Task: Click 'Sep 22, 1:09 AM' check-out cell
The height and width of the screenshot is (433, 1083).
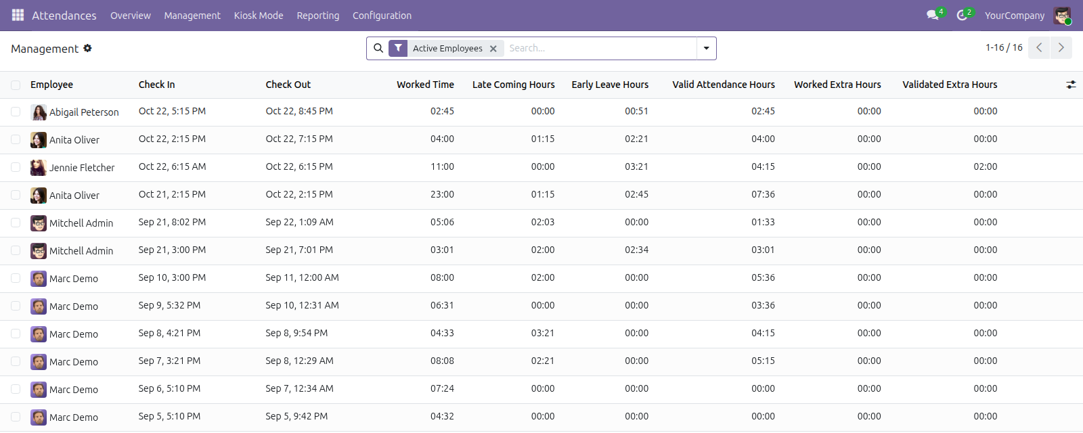Action: coord(299,222)
